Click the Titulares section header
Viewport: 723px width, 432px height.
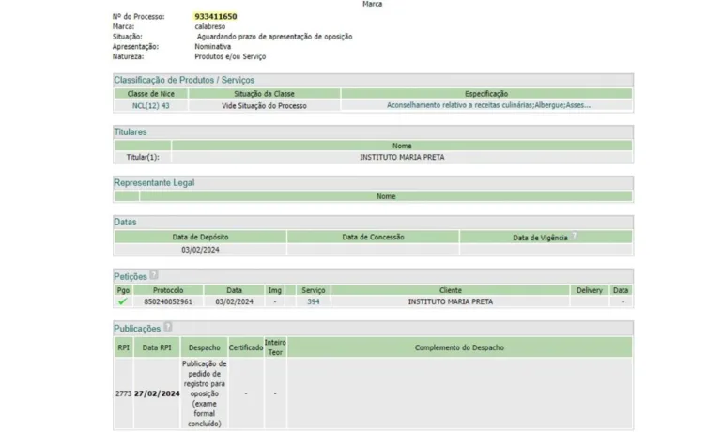[131, 132]
